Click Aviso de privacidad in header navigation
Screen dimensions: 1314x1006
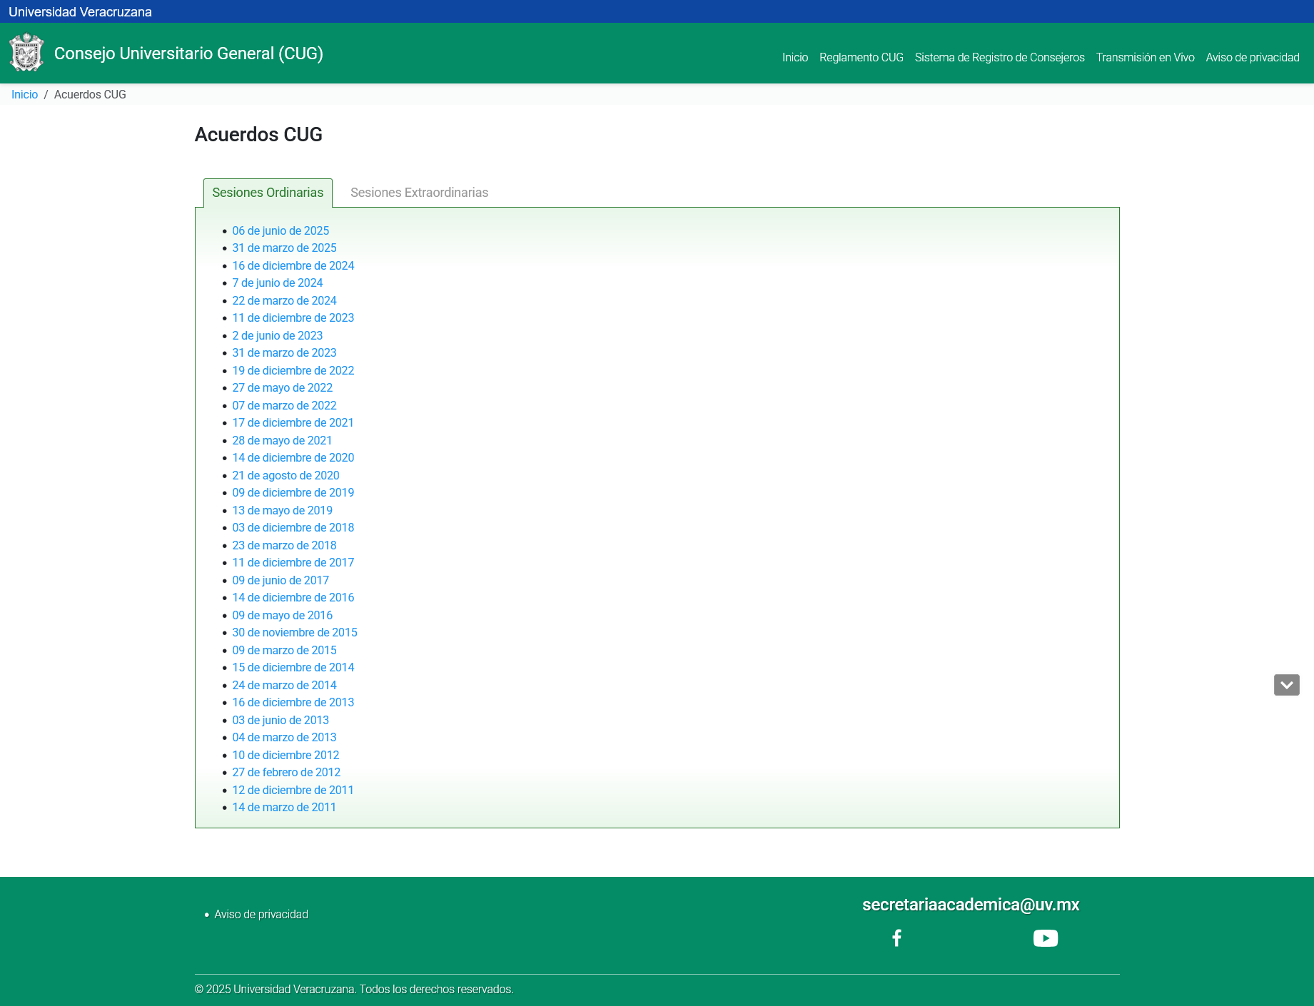tap(1252, 57)
